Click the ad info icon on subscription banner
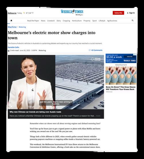Image resolution: width=144 pixels, height=159 pixels. click(135, 55)
